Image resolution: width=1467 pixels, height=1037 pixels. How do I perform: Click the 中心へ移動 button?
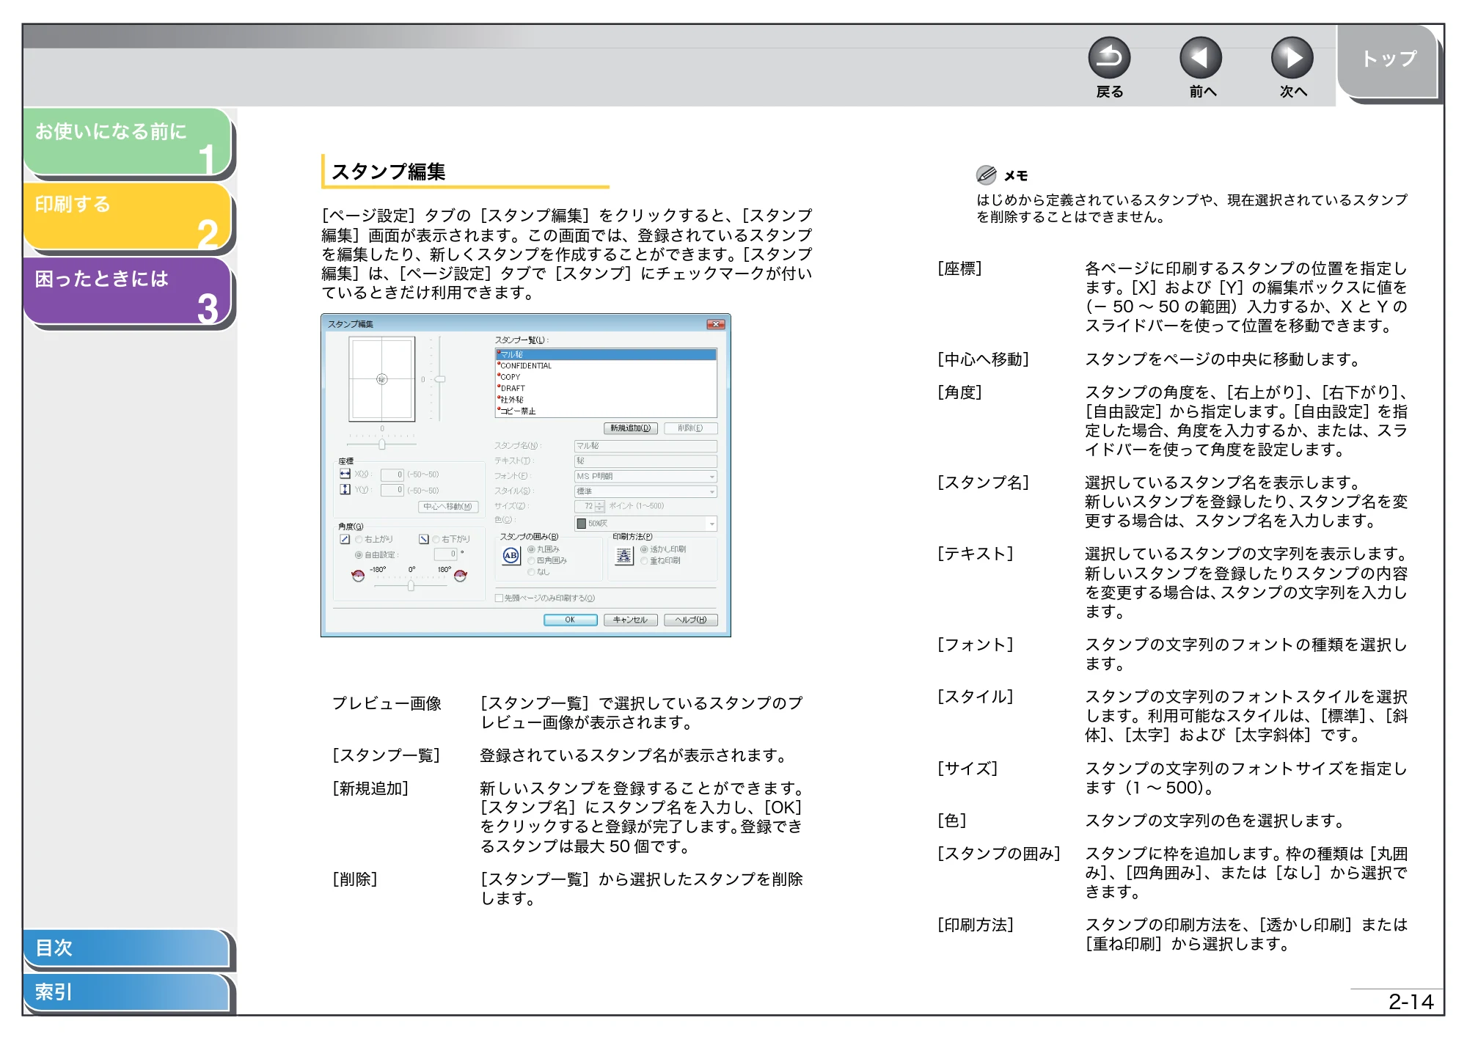click(x=448, y=507)
